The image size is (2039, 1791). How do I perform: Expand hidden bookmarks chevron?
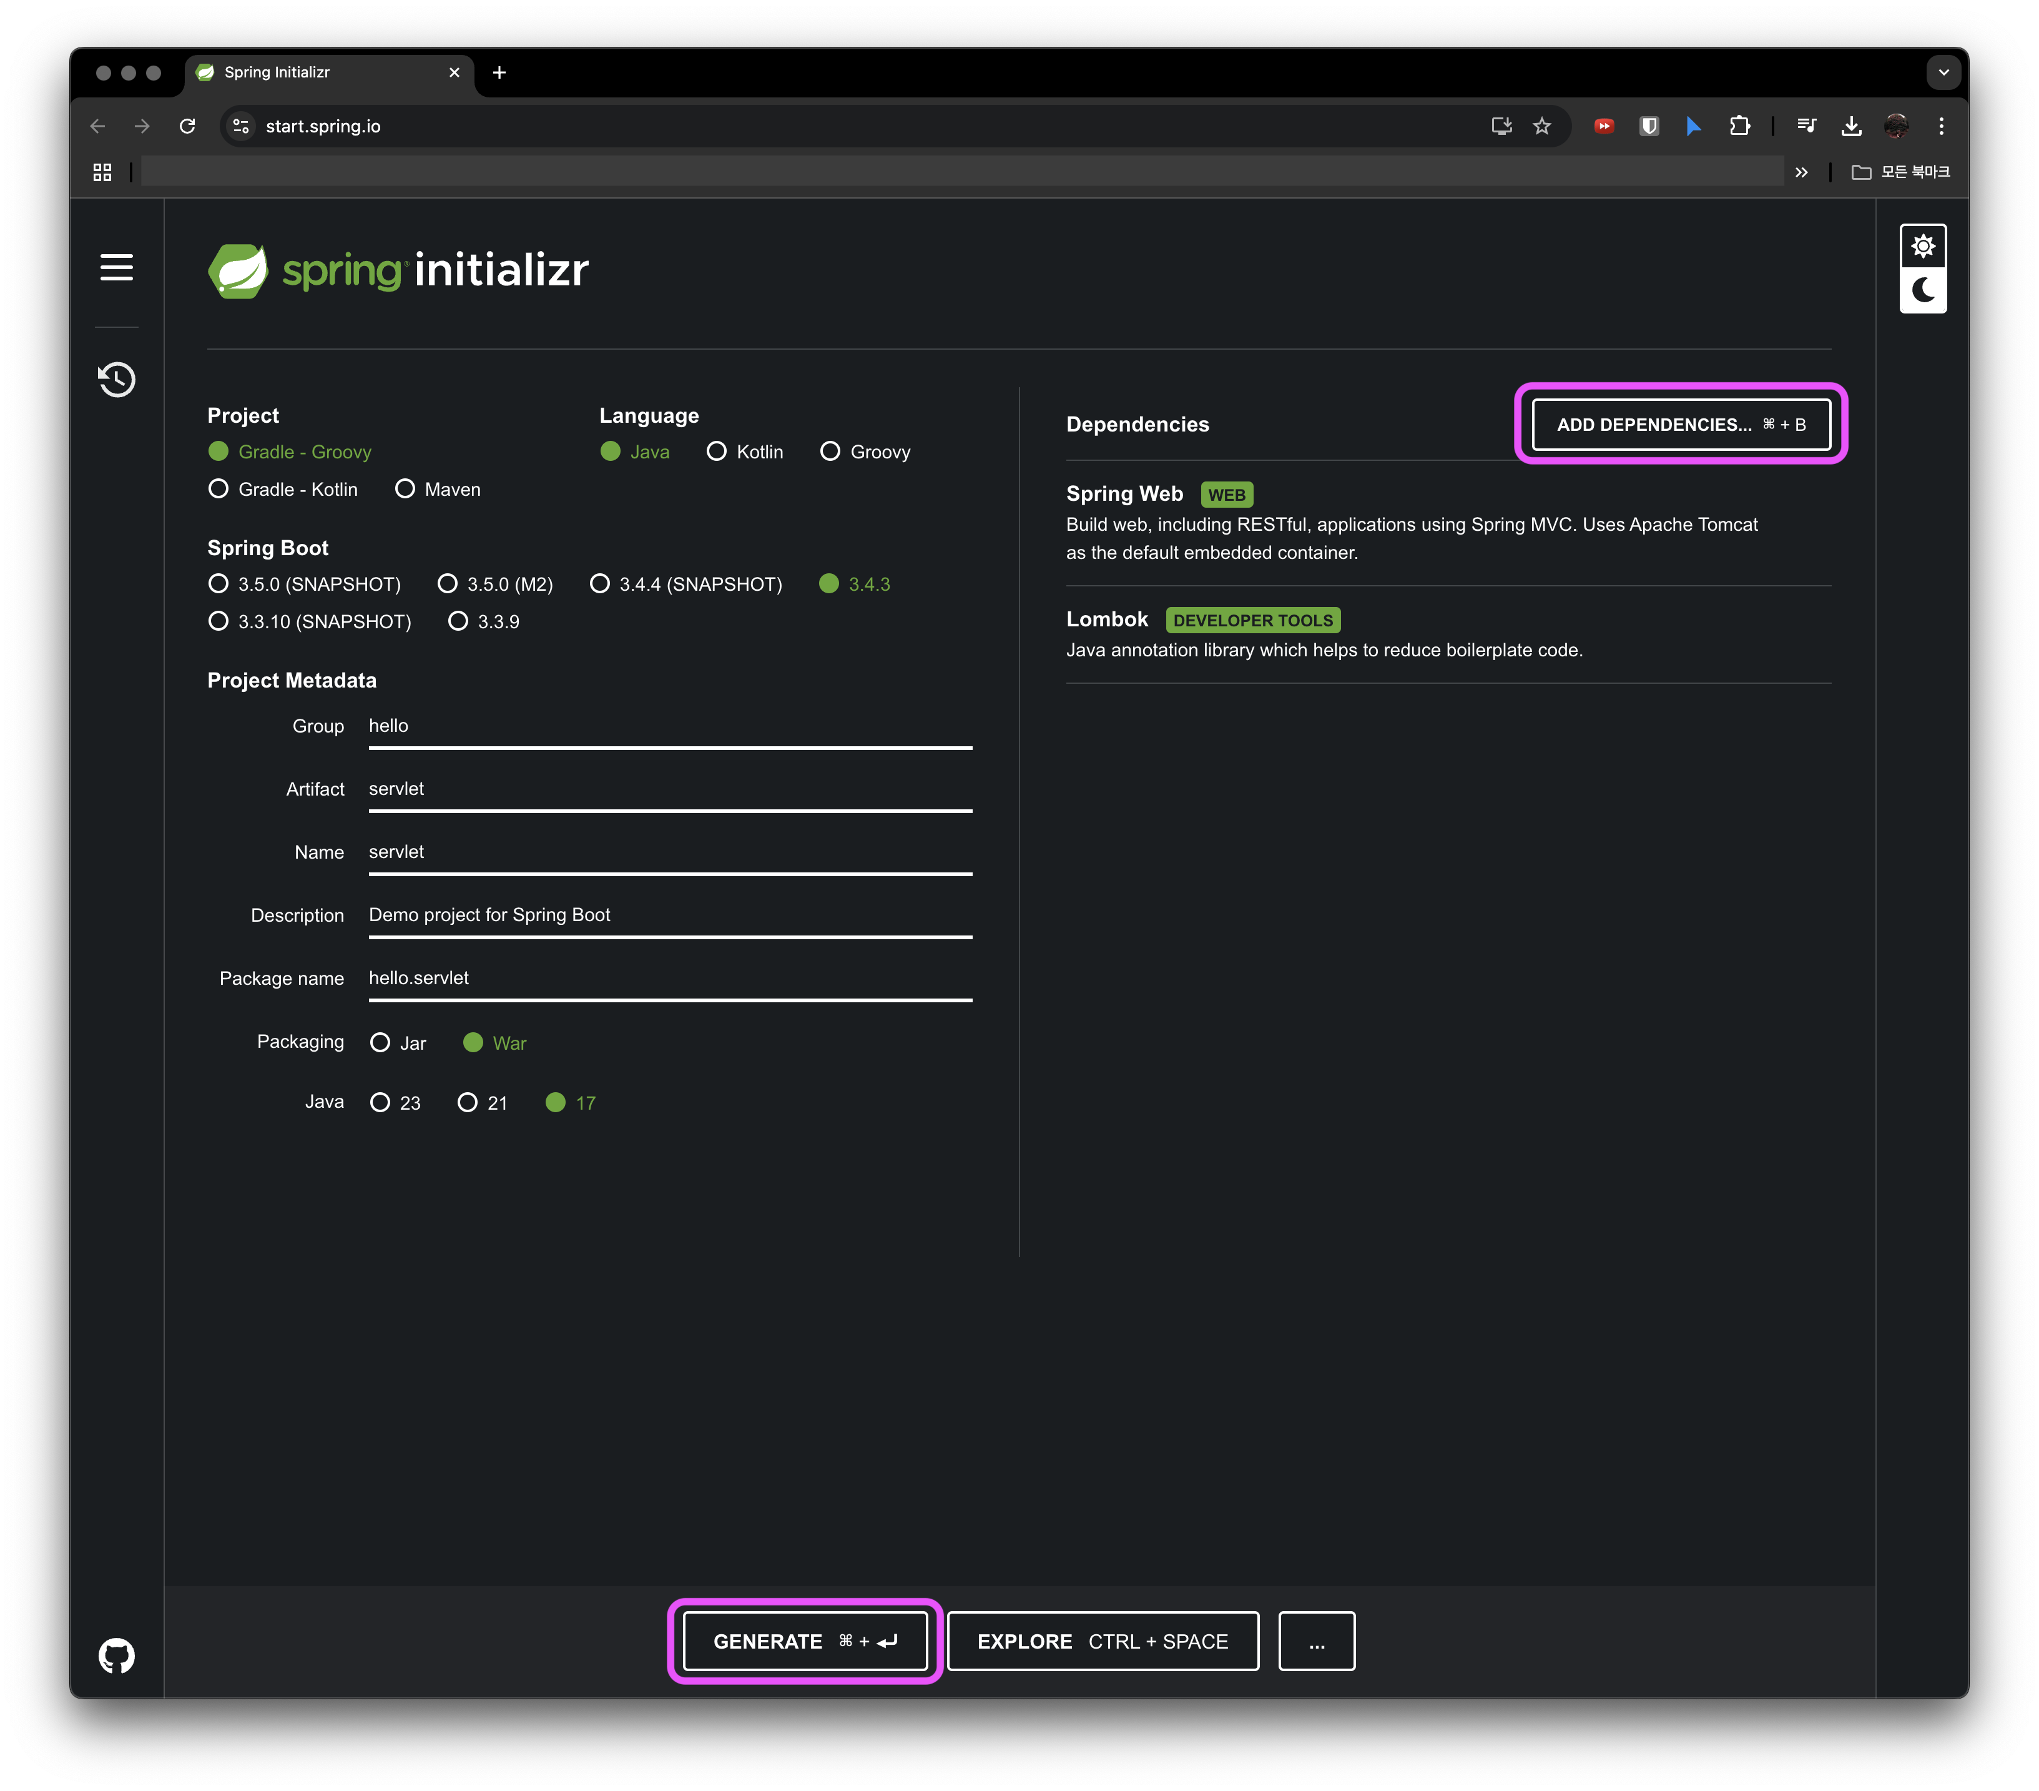1802,172
